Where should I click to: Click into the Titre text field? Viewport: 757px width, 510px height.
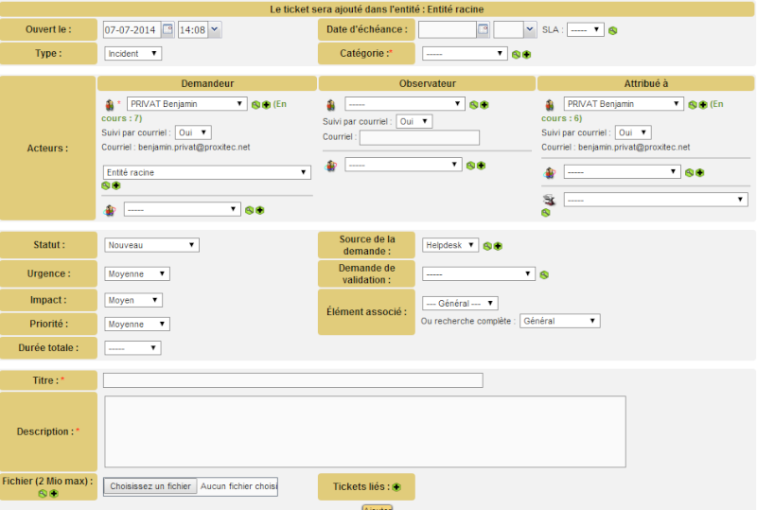(x=292, y=380)
